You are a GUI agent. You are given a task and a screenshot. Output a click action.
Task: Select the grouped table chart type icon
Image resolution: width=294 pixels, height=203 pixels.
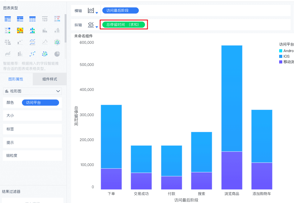coord(8,19)
